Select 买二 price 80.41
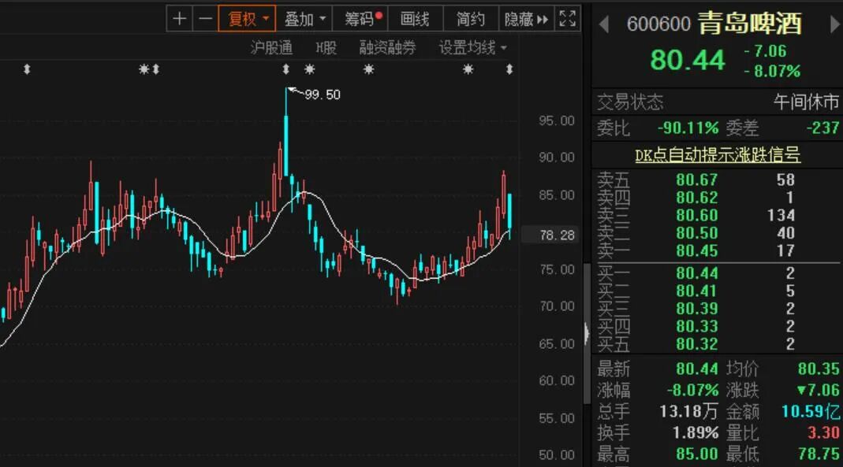Image resolution: width=843 pixels, height=467 pixels. 697,291
